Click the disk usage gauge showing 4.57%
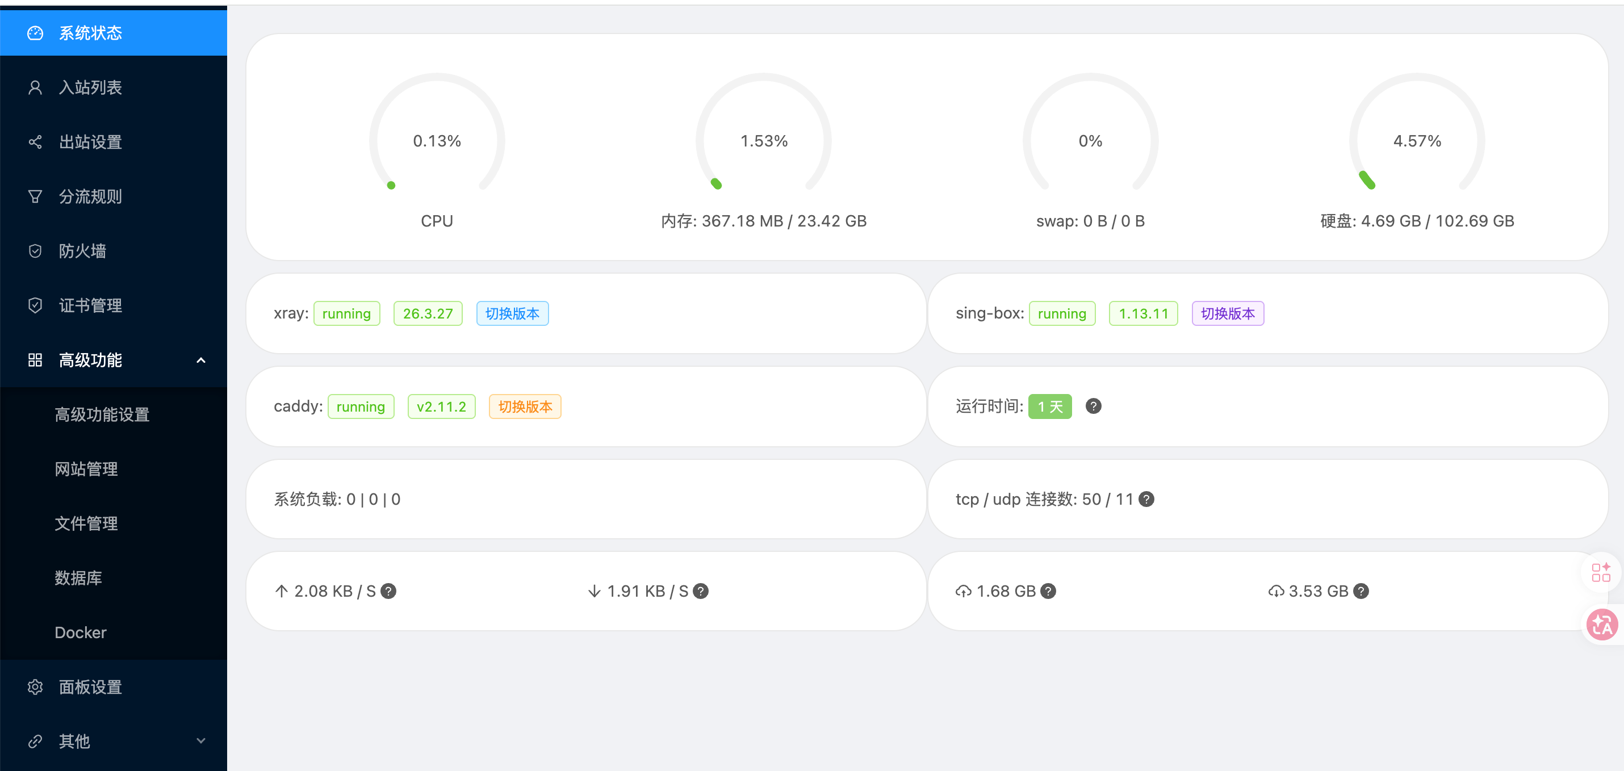 pyautogui.click(x=1417, y=140)
